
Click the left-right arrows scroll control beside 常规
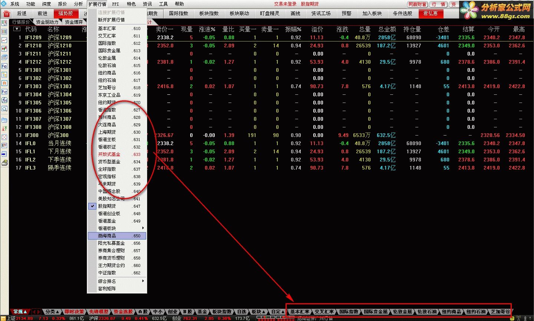tap(36, 312)
